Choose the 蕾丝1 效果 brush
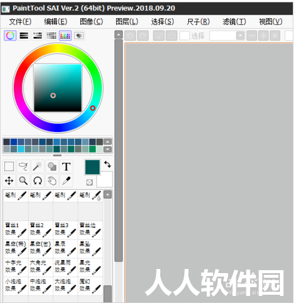Screen dimensions: 294x303 click(x=16, y=230)
